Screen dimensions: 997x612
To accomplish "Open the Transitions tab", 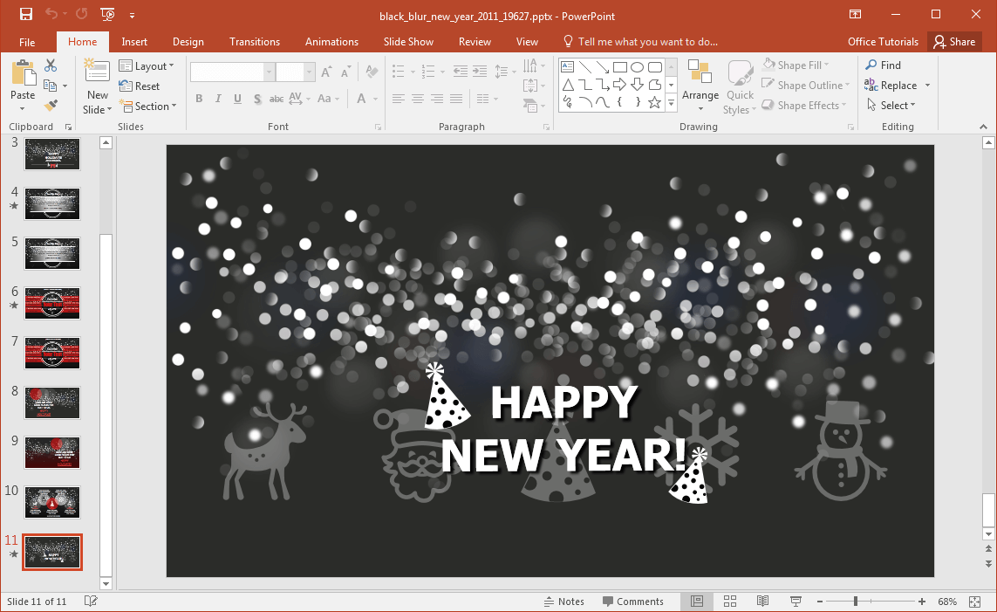I will click(x=255, y=42).
